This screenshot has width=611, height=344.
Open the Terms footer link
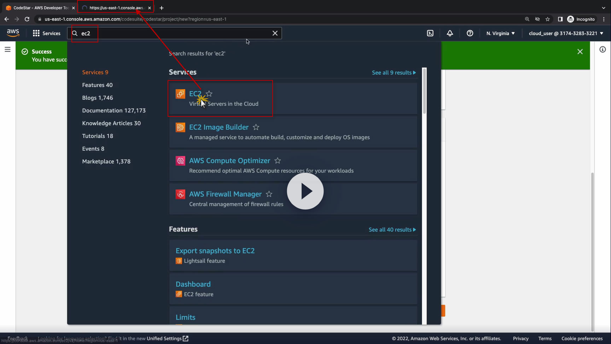[545, 339]
